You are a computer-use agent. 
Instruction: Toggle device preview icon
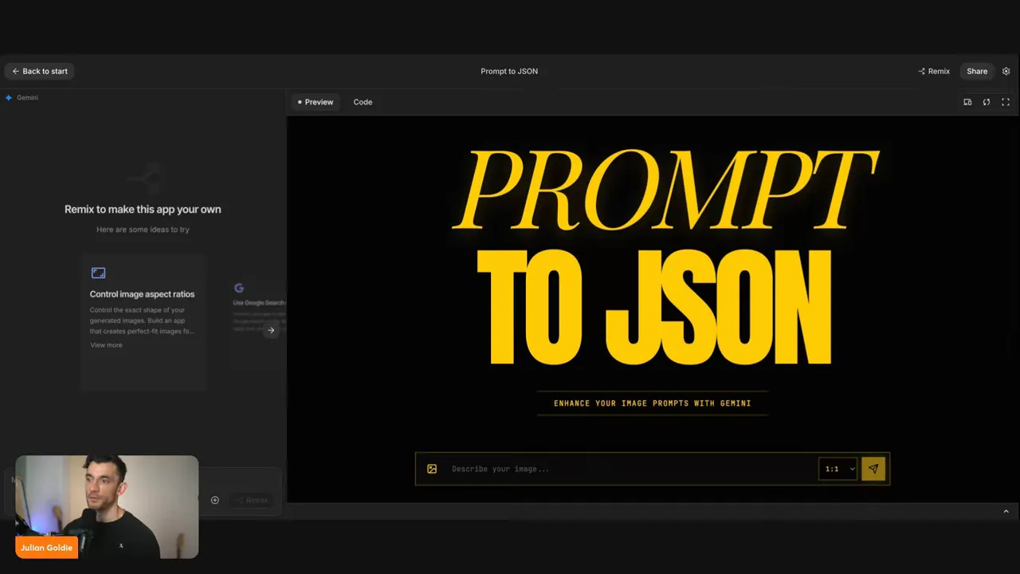click(x=967, y=102)
